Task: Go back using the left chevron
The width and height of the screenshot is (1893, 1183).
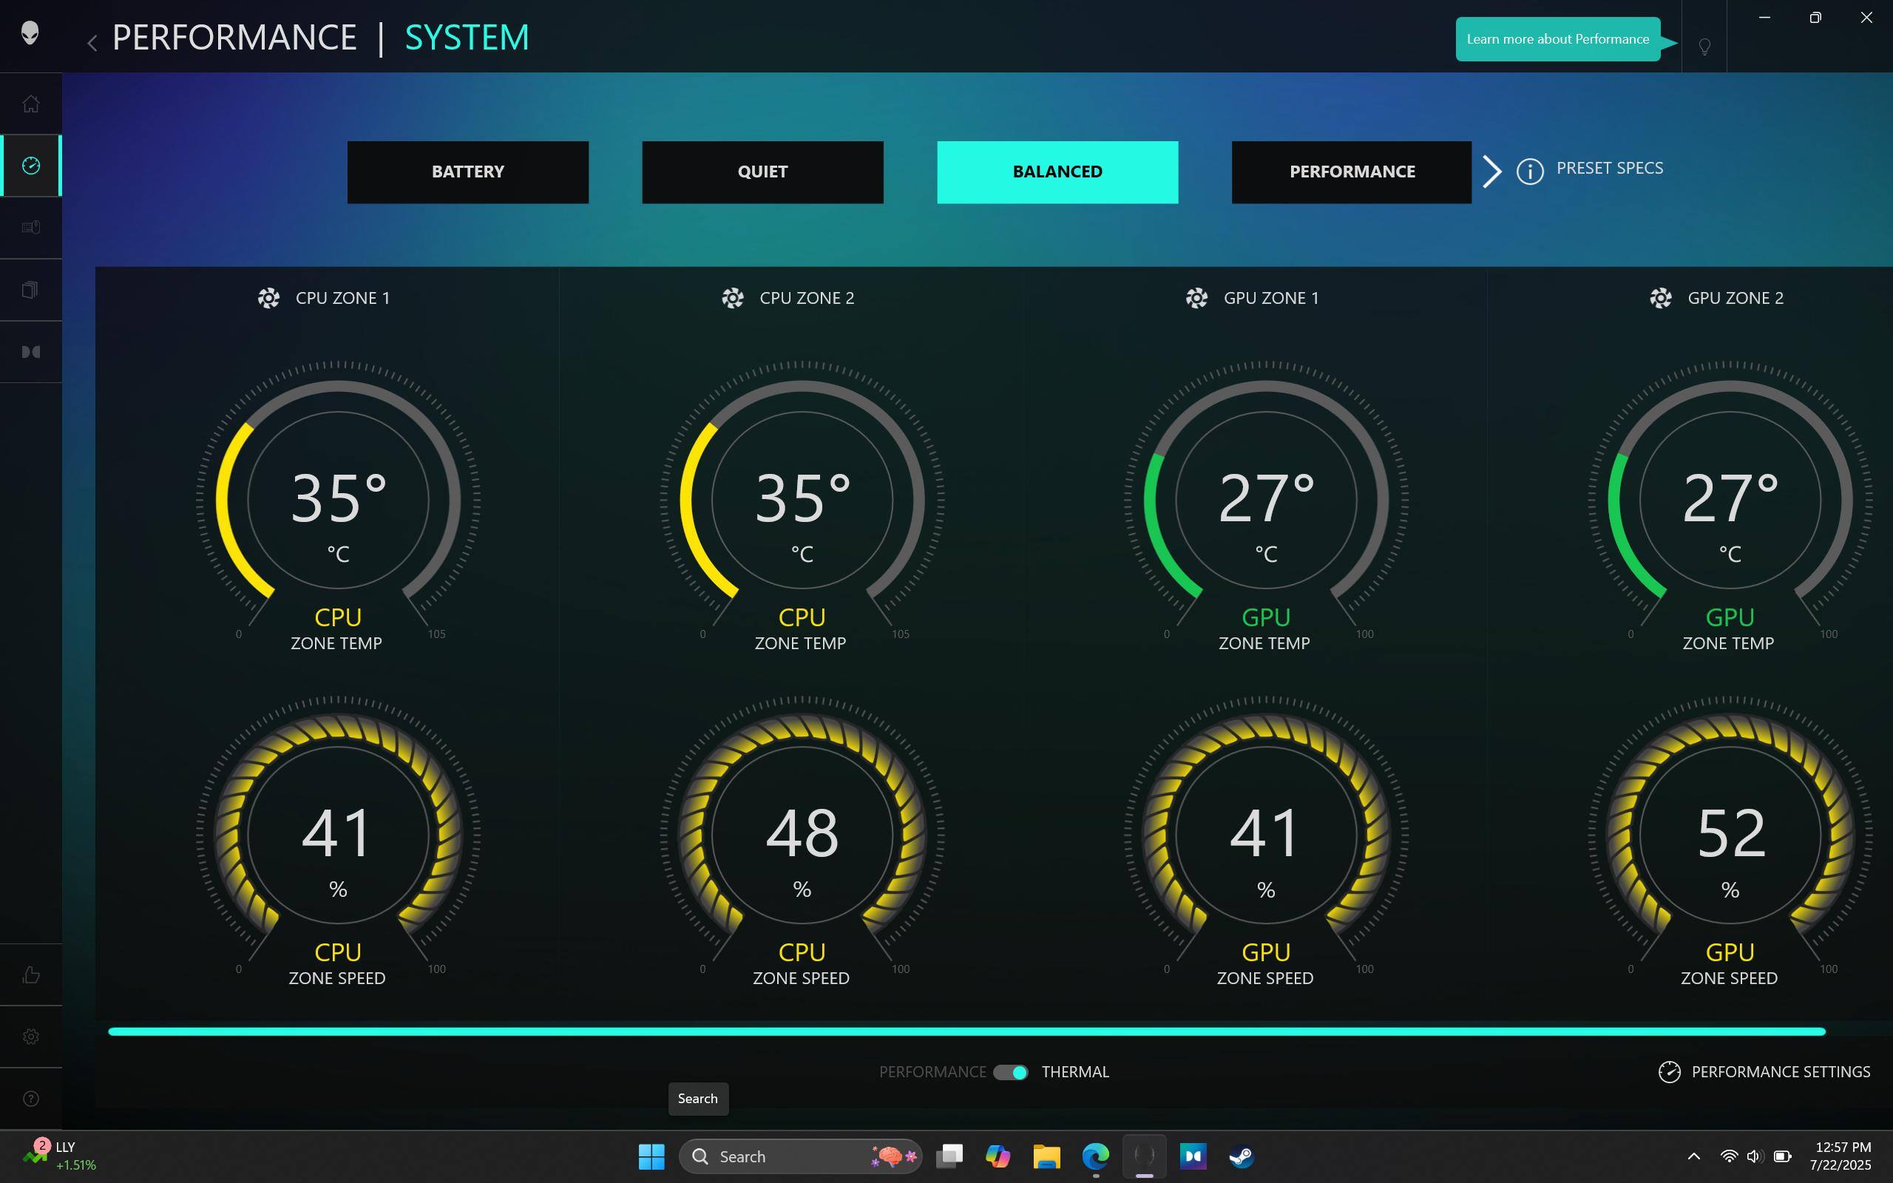Action: (x=92, y=42)
